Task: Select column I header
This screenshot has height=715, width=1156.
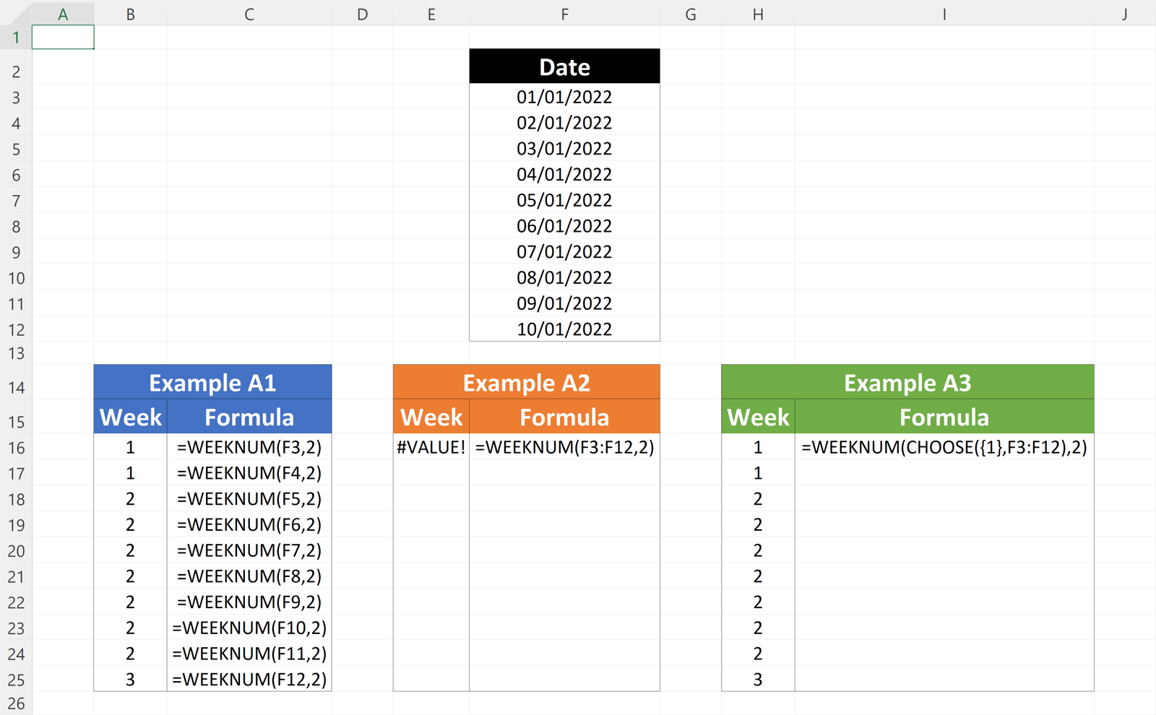Action: pos(944,14)
